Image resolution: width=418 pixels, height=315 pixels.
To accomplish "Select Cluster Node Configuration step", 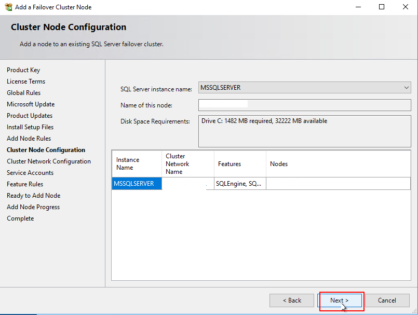I will 46,150.
